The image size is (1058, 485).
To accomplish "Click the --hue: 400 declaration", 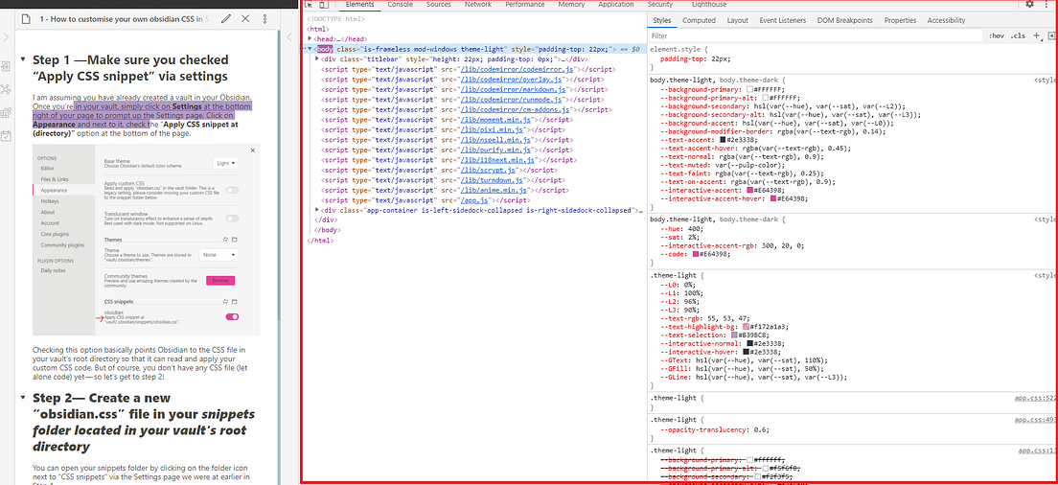I will (x=680, y=229).
